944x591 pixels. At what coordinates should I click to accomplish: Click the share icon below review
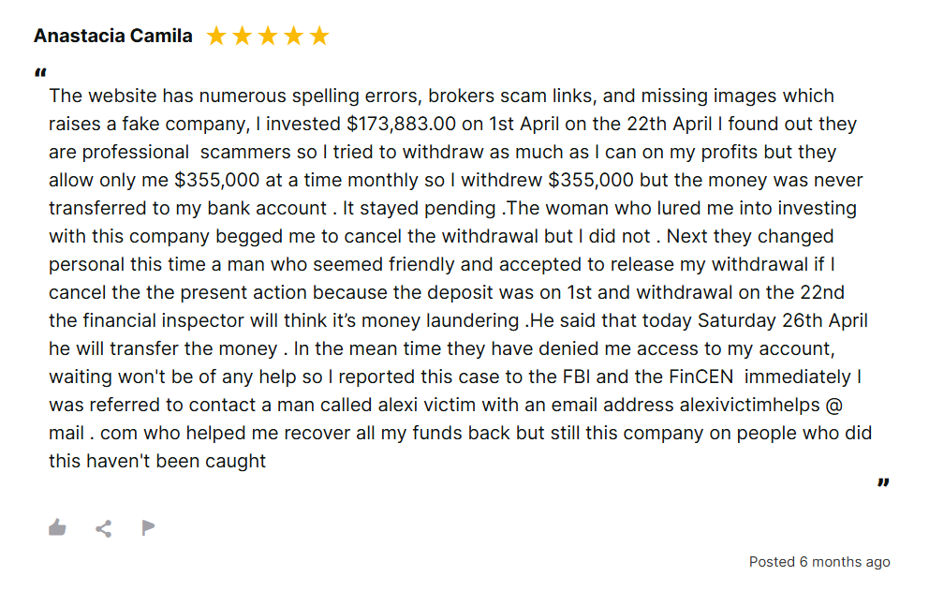pyautogui.click(x=104, y=528)
